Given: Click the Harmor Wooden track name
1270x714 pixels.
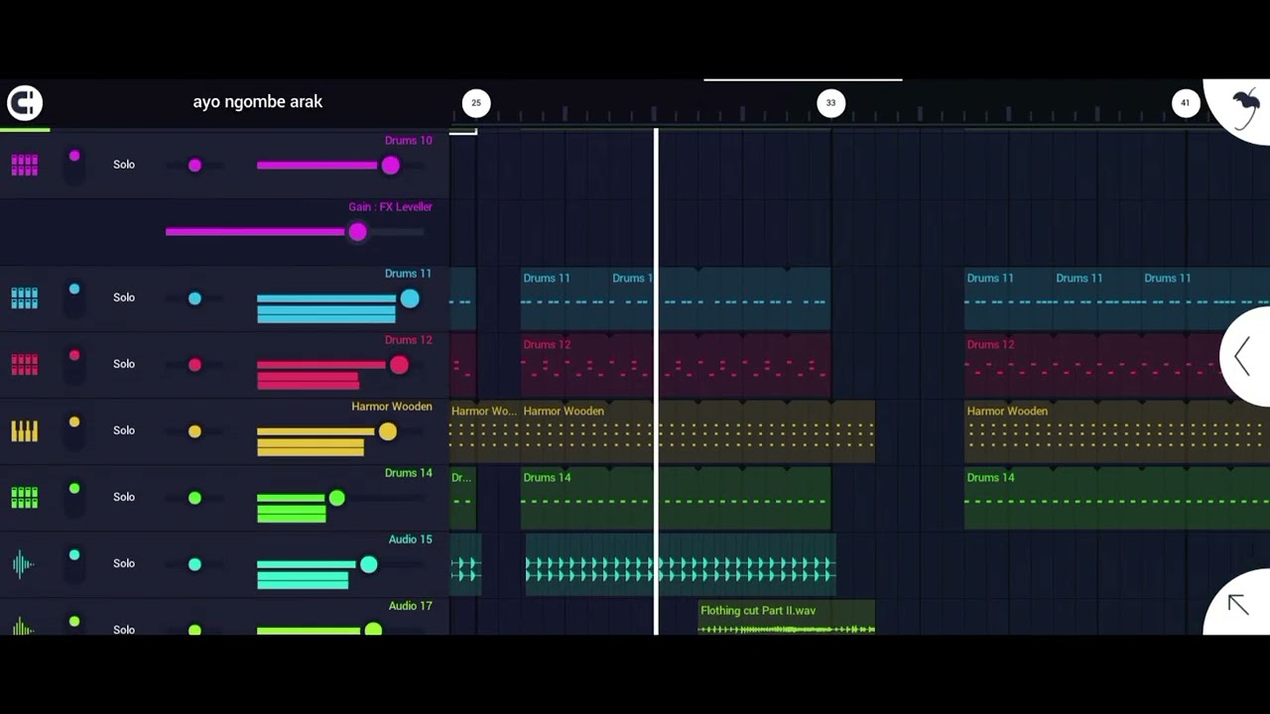Looking at the screenshot, I should click(x=392, y=407).
